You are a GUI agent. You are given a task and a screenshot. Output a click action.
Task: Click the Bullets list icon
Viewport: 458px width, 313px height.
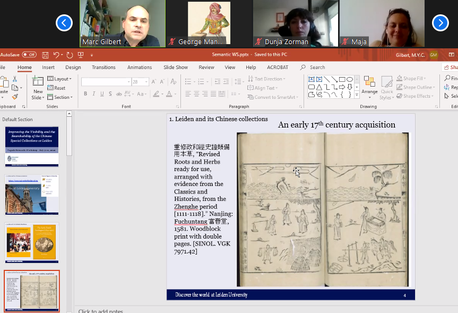click(x=188, y=81)
